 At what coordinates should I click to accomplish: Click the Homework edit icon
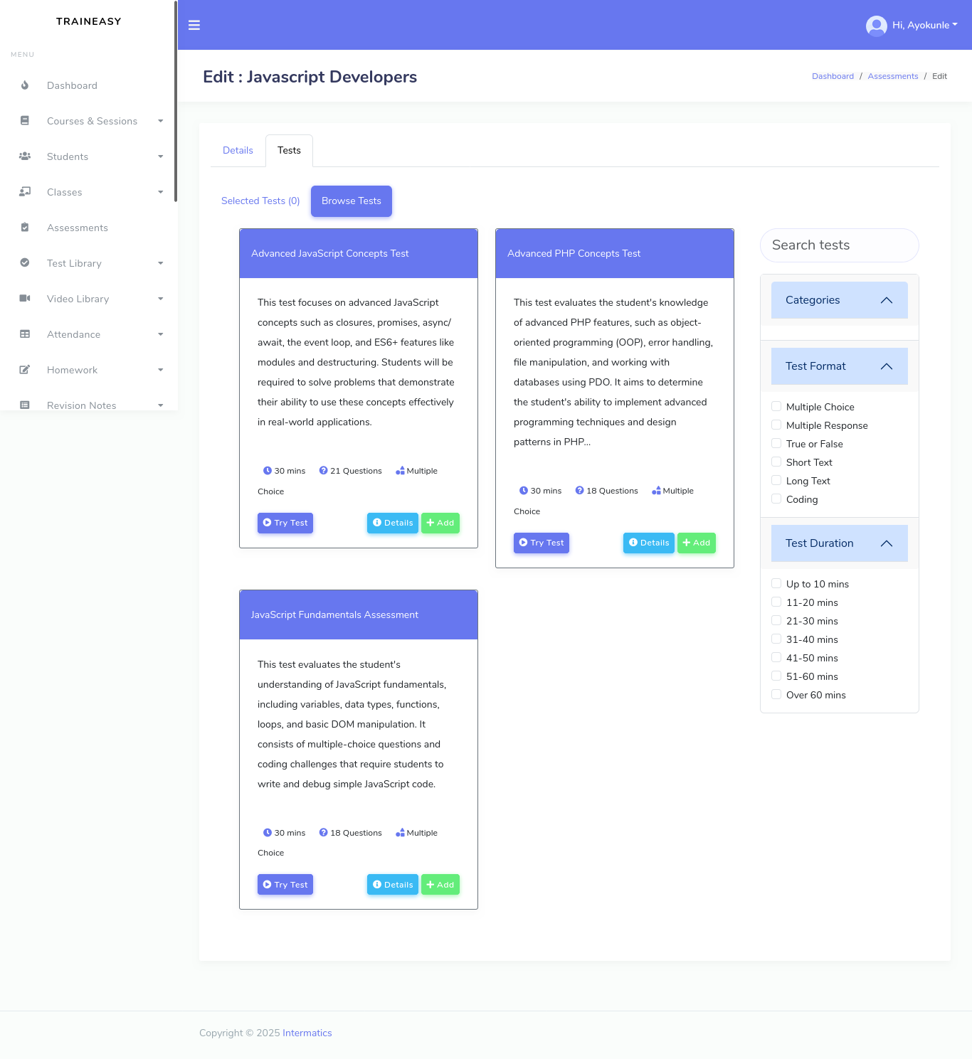tap(25, 370)
